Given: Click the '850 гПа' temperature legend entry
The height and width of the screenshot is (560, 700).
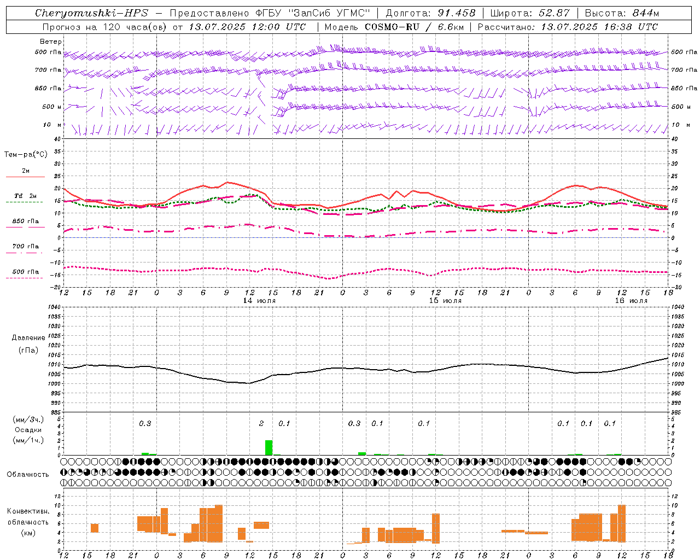Looking at the screenshot, I should pyautogui.click(x=26, y=221).
